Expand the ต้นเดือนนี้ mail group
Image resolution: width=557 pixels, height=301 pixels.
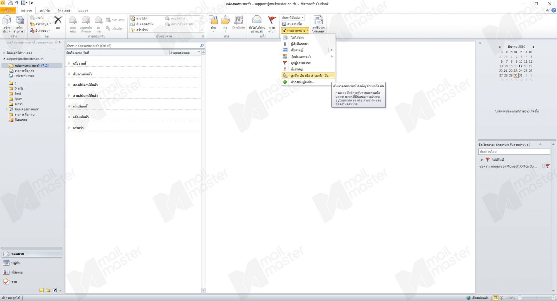pyautogui.click(x=69, y=106)
